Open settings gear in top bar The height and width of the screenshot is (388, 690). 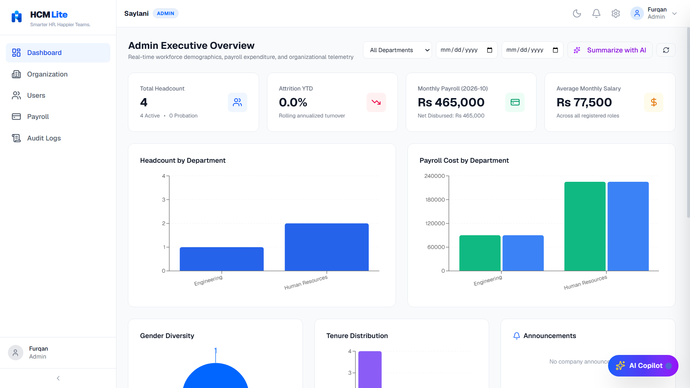616,13
